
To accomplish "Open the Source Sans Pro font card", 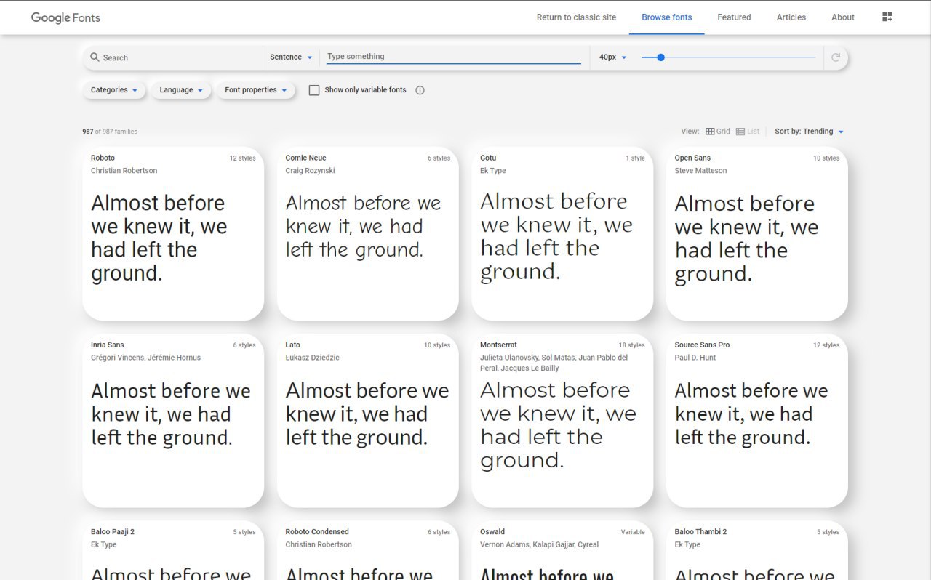I will pos(757,420).
